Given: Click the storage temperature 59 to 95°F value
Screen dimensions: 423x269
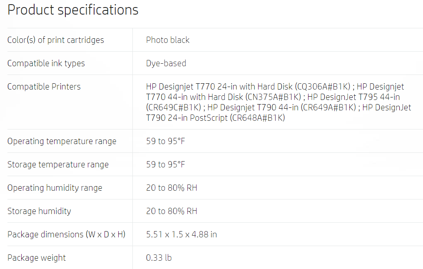Looking at the screenshot, I should coord(165,164).
